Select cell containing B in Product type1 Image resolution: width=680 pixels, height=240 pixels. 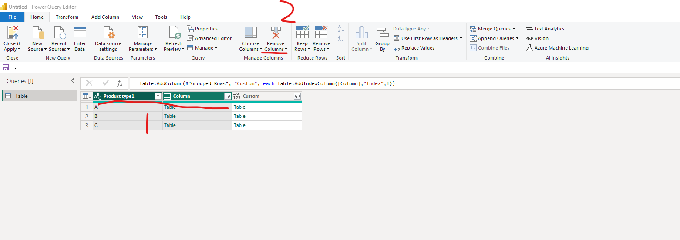pos(128,116)
